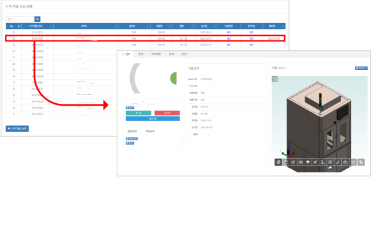This screenshot has width=372, height=246.
Task: Select table row M-20-0029
Action: (x=61, y=76)
